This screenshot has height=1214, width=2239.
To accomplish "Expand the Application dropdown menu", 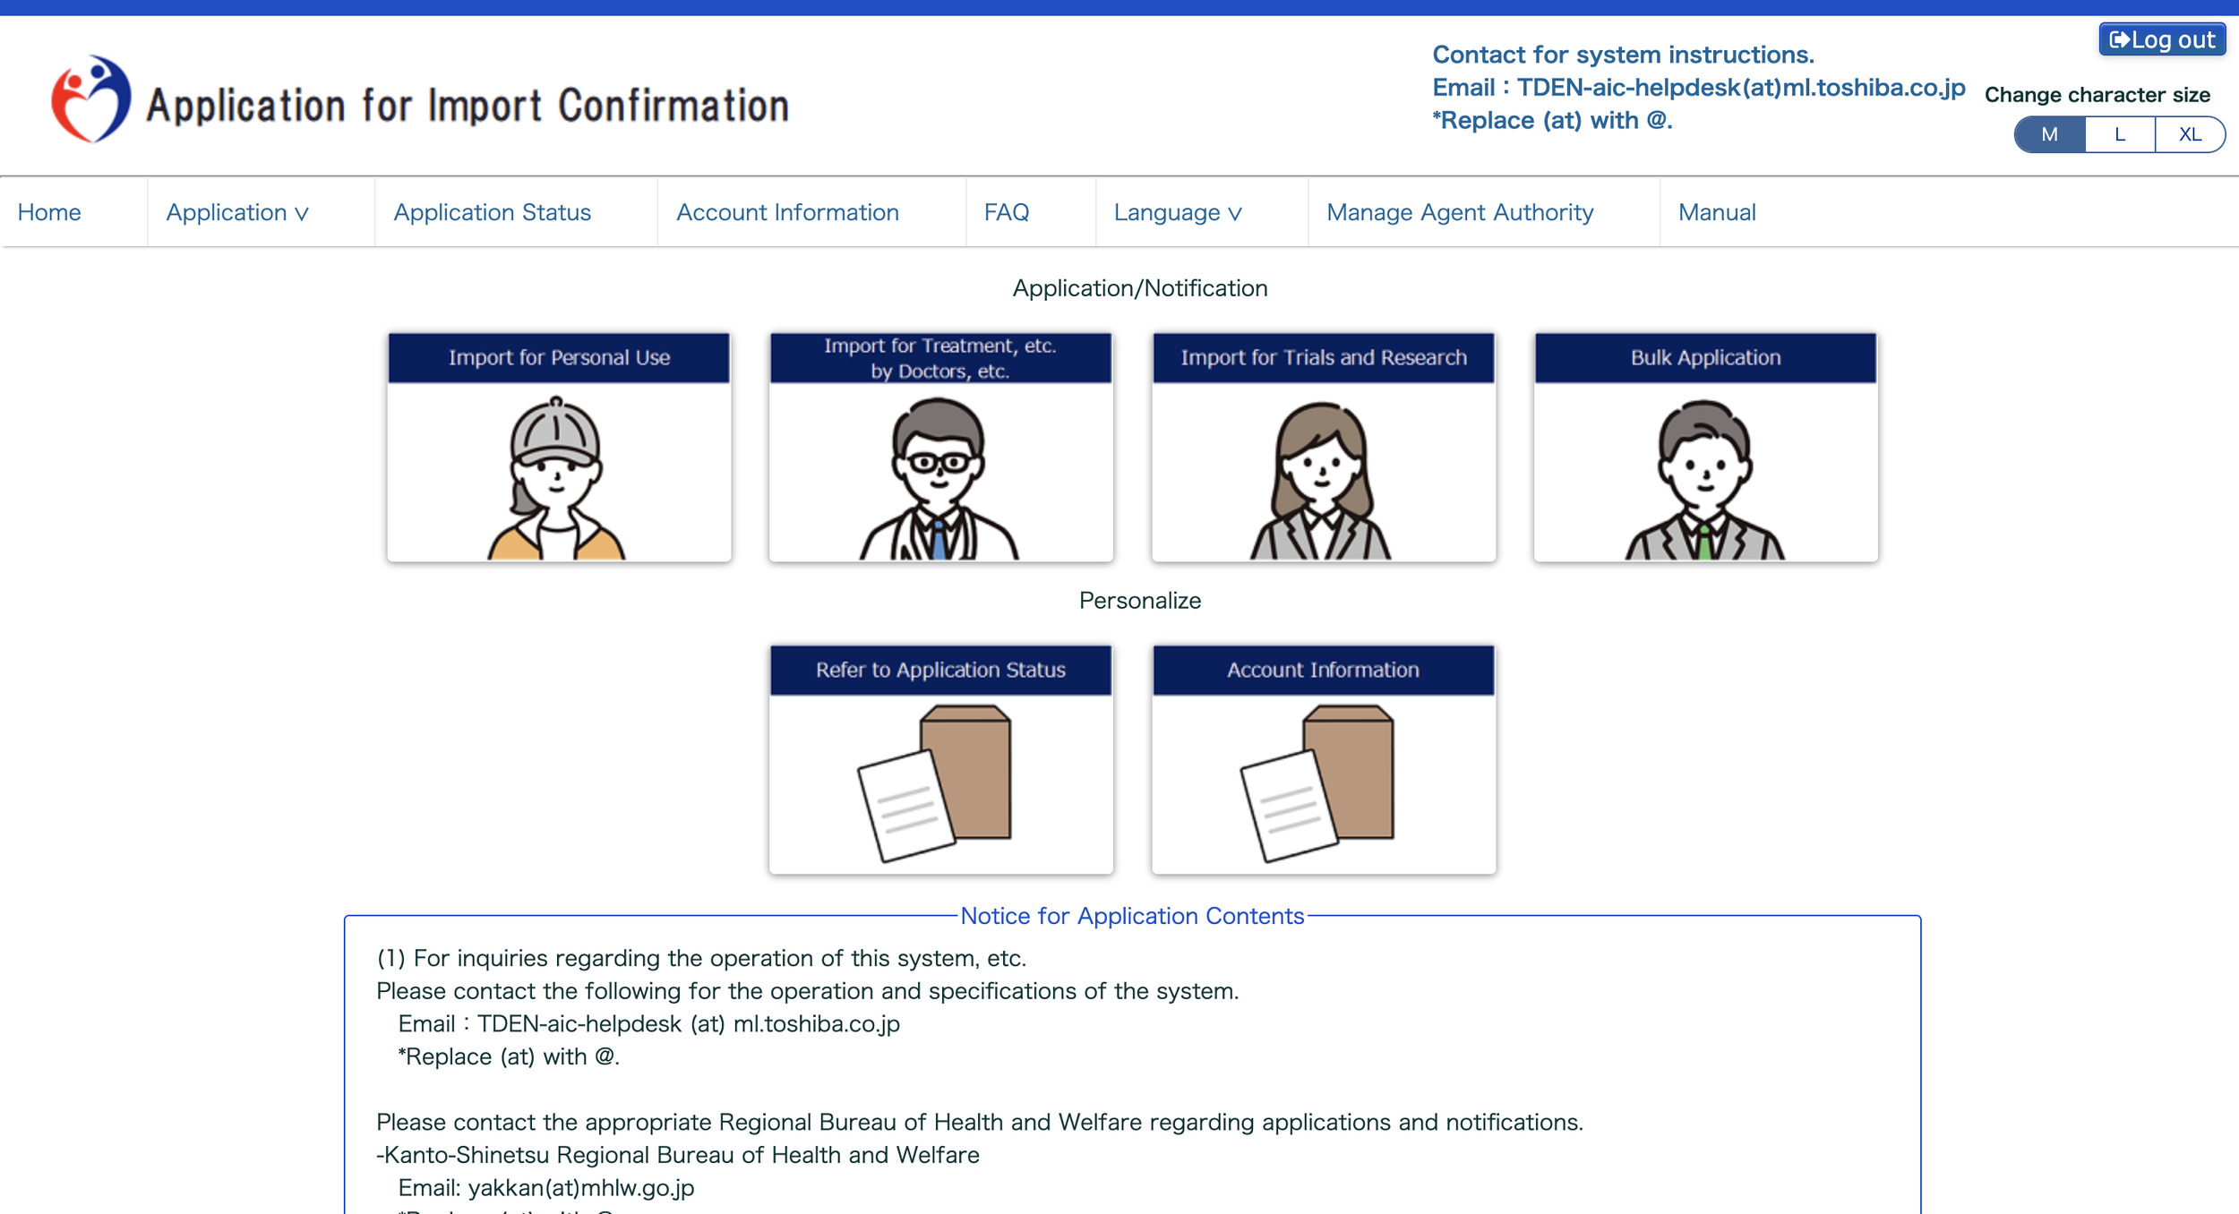I will (x=237, y=212).
